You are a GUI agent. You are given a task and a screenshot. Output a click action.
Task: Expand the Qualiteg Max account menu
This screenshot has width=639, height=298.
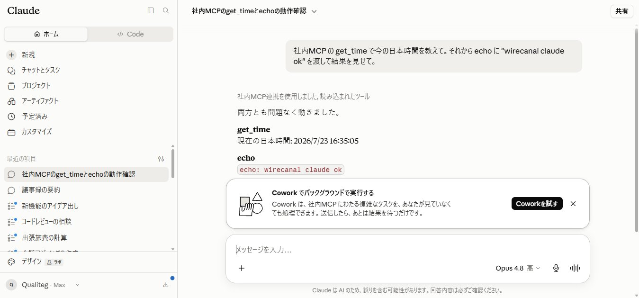tap(43, 285)
